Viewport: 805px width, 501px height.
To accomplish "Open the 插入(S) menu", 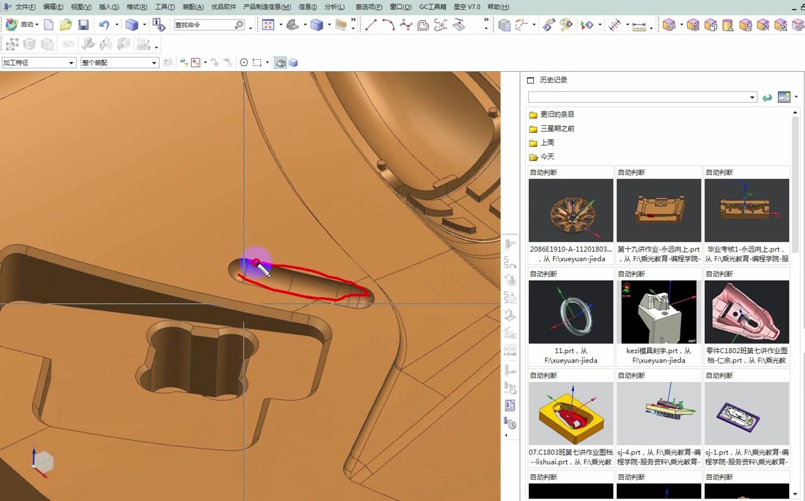I will (109, 7).
